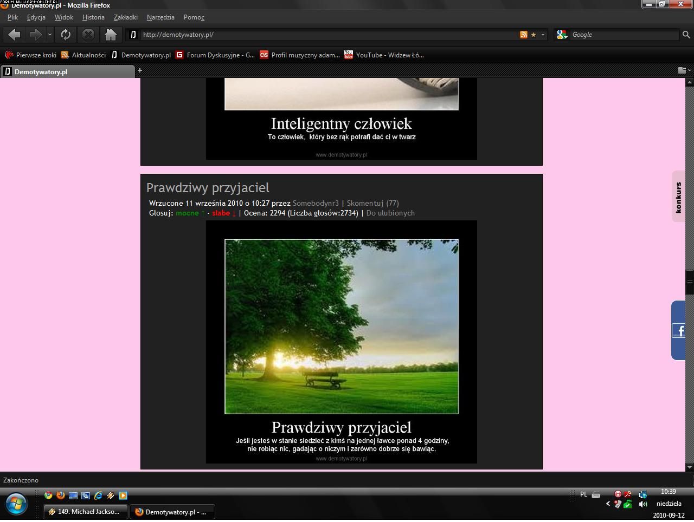Launch Google Chrome from Quick Launch
Viewport: 694px width, 522px height.
48,495
